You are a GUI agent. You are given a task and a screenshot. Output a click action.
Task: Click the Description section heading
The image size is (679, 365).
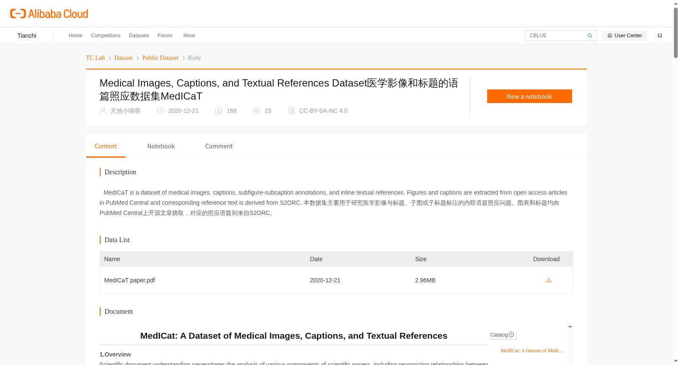click(121, 172)
